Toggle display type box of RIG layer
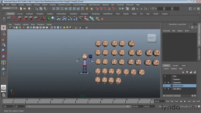 click(168, 76)
